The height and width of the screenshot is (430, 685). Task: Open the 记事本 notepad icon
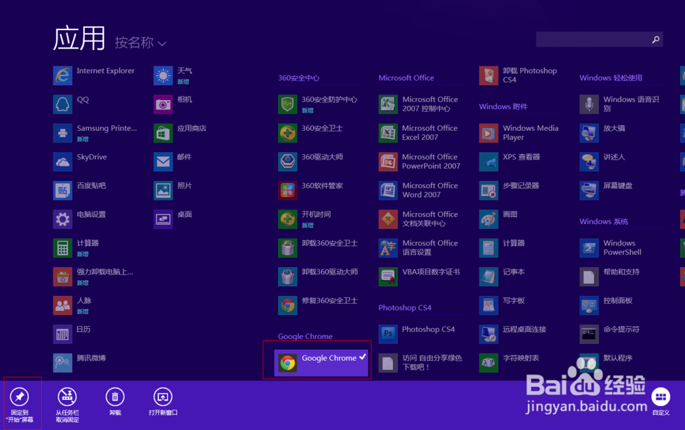coord(488,277)
